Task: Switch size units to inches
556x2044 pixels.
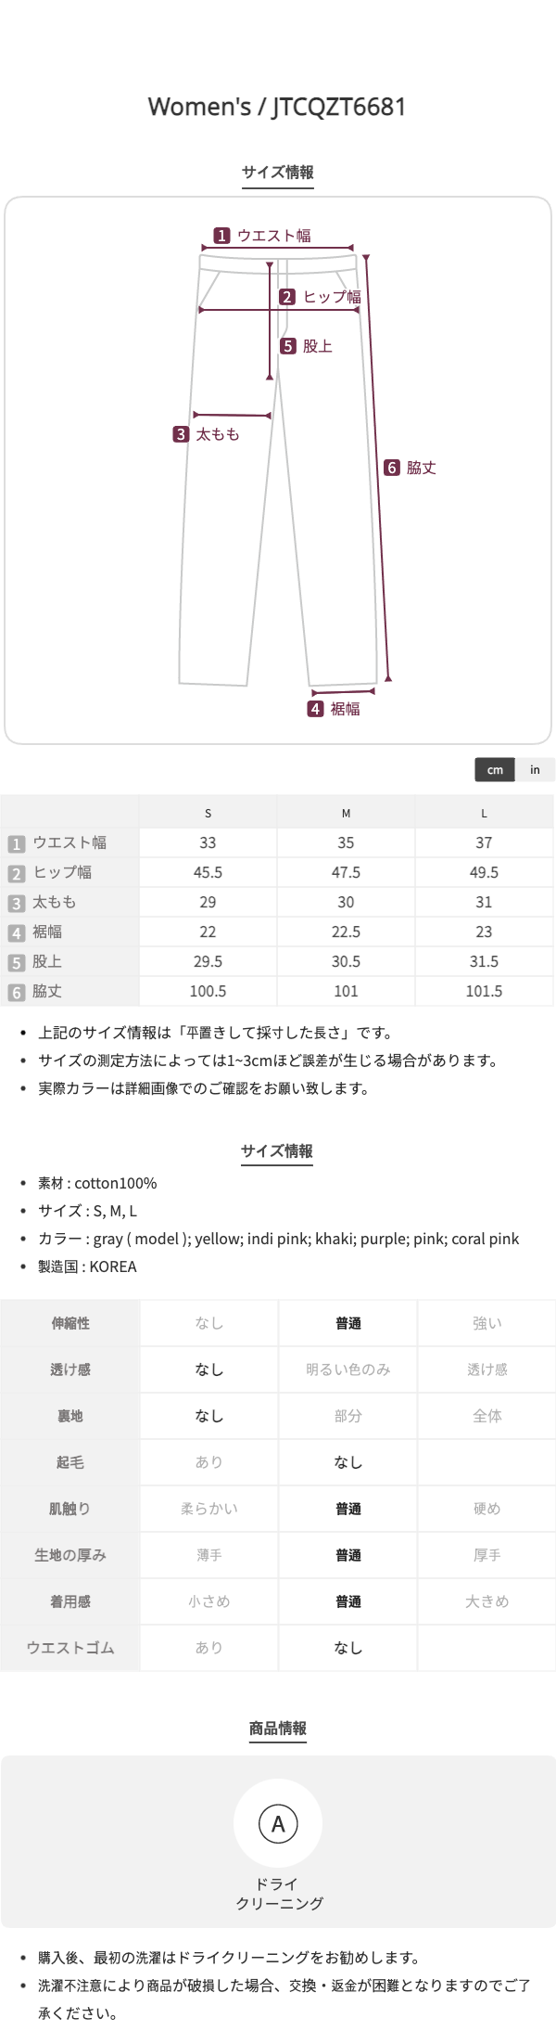Action: pos(535,770)
